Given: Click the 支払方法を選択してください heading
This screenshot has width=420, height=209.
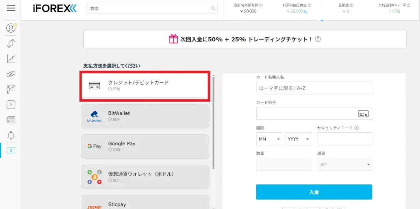Looking at the screenshot, I should [112, 65].
